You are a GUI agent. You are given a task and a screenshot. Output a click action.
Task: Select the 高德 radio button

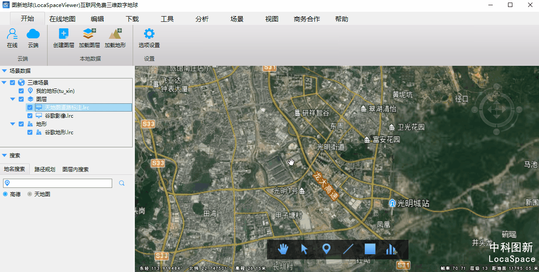(x=6, y=194)
